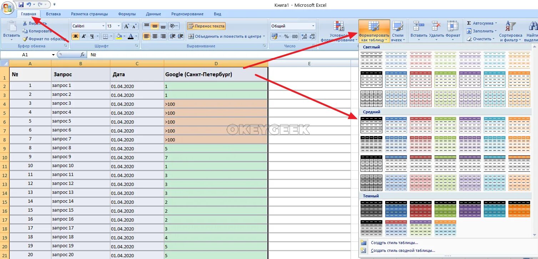This screenshot has height=259, width=538.
Task: Open the Шрифт group dialog launcher
Action: click(x=137, y=46)
